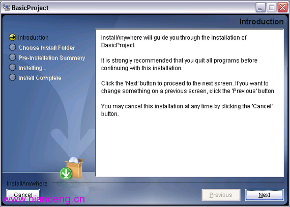Select the Introduction step label

tap(33, 38)
